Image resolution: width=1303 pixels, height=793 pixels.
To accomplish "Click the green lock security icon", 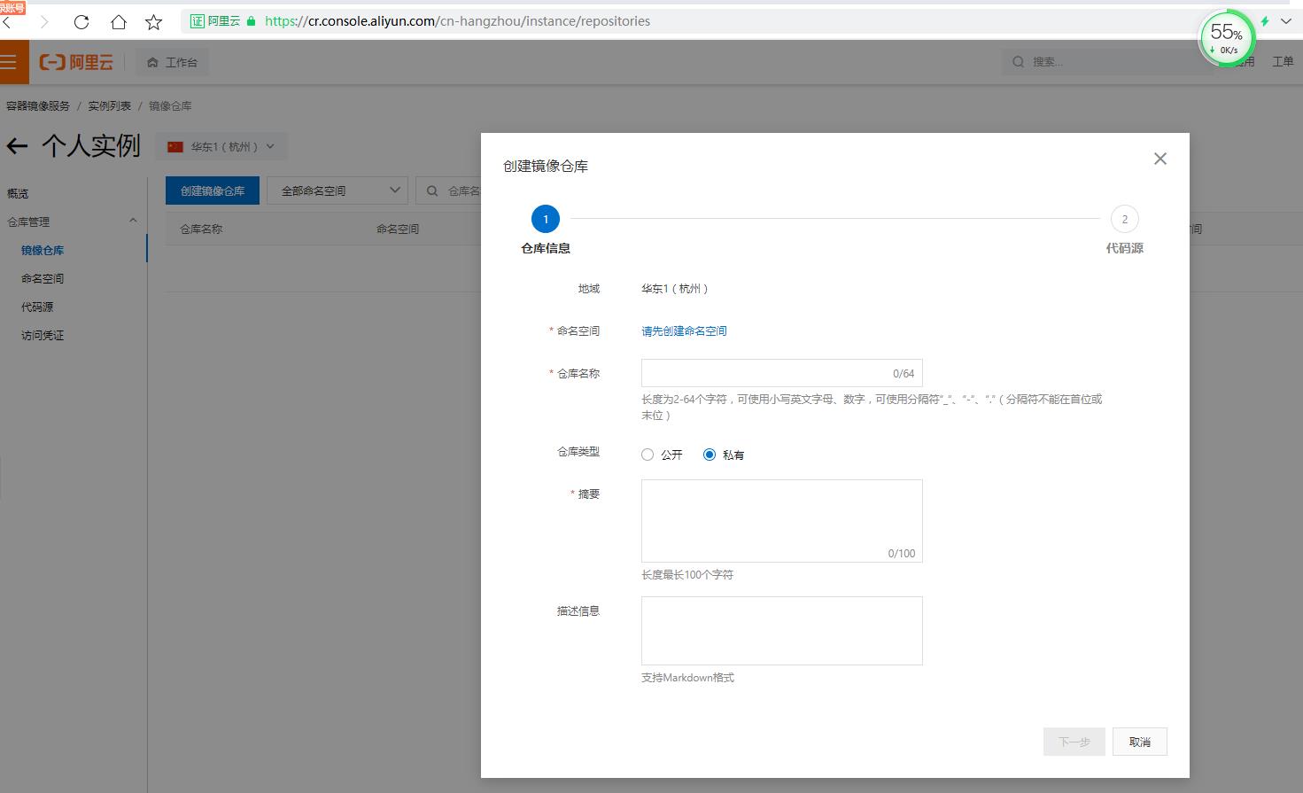I will coord(252,21).
